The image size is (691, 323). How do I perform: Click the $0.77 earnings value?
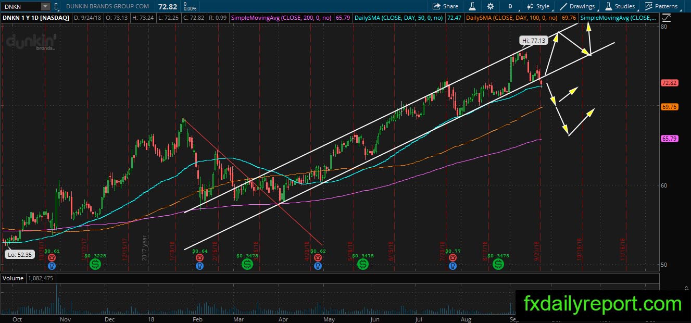(453, 251)
